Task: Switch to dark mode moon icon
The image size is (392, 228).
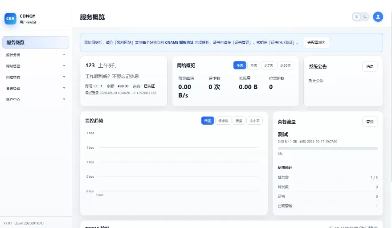Action: [365, 17]
